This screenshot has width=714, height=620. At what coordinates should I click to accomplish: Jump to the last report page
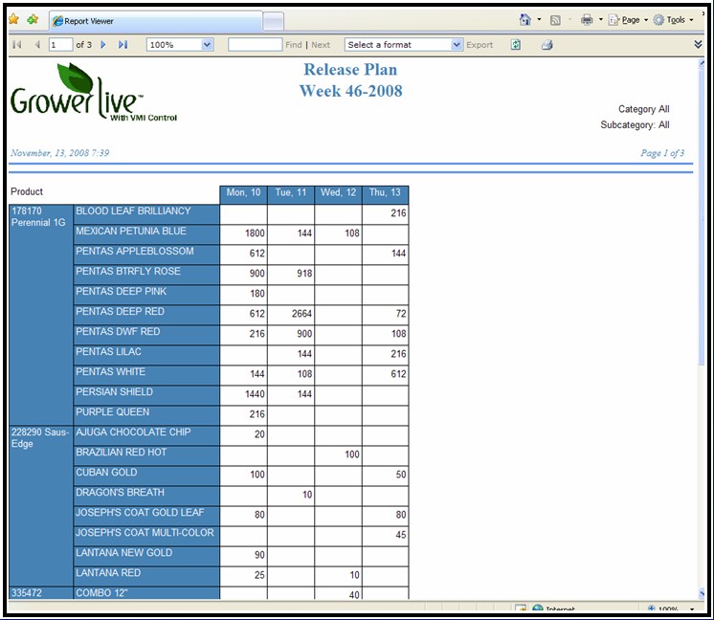coord(123,45)
